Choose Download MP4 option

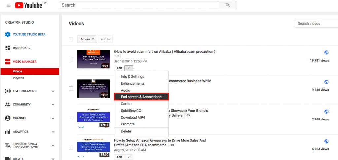click(x=141, y=118)
